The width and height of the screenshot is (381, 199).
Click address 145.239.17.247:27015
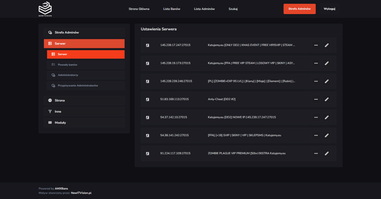tap(175, 45)
